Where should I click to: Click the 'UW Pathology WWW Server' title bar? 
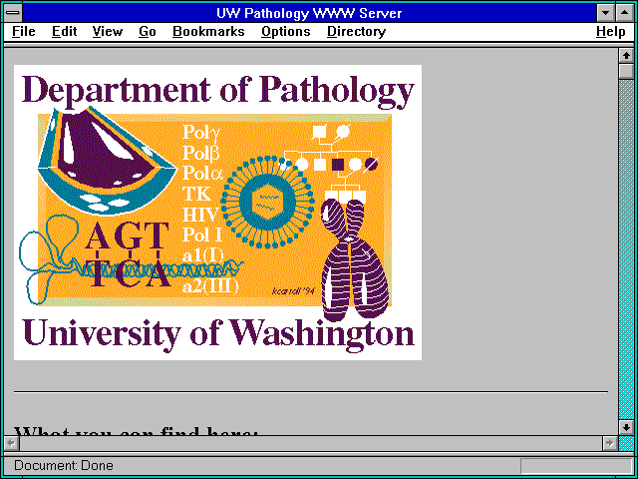click(309, 13)
